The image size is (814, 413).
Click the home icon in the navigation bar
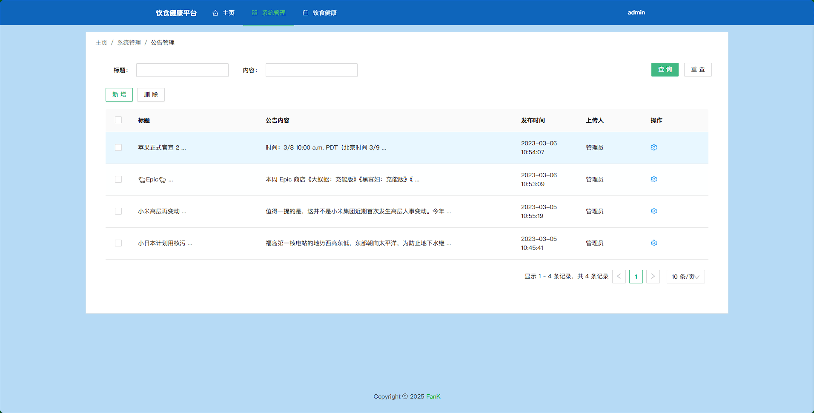pyautogui.click(x=215, y=13)
